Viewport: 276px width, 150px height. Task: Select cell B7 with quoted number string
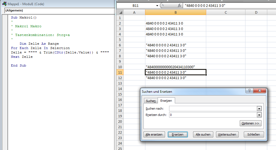(175, 50)
